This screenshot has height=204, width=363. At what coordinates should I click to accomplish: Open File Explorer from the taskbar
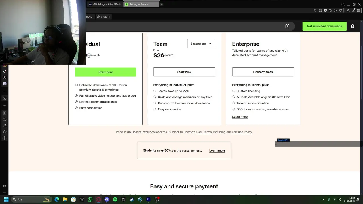tap(65, 199)
